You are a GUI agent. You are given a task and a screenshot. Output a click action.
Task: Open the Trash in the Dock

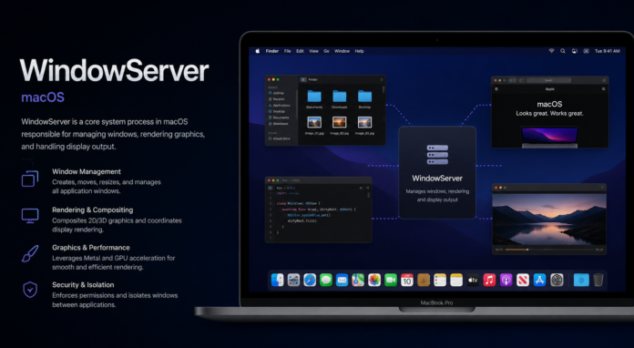click(598, 280)
